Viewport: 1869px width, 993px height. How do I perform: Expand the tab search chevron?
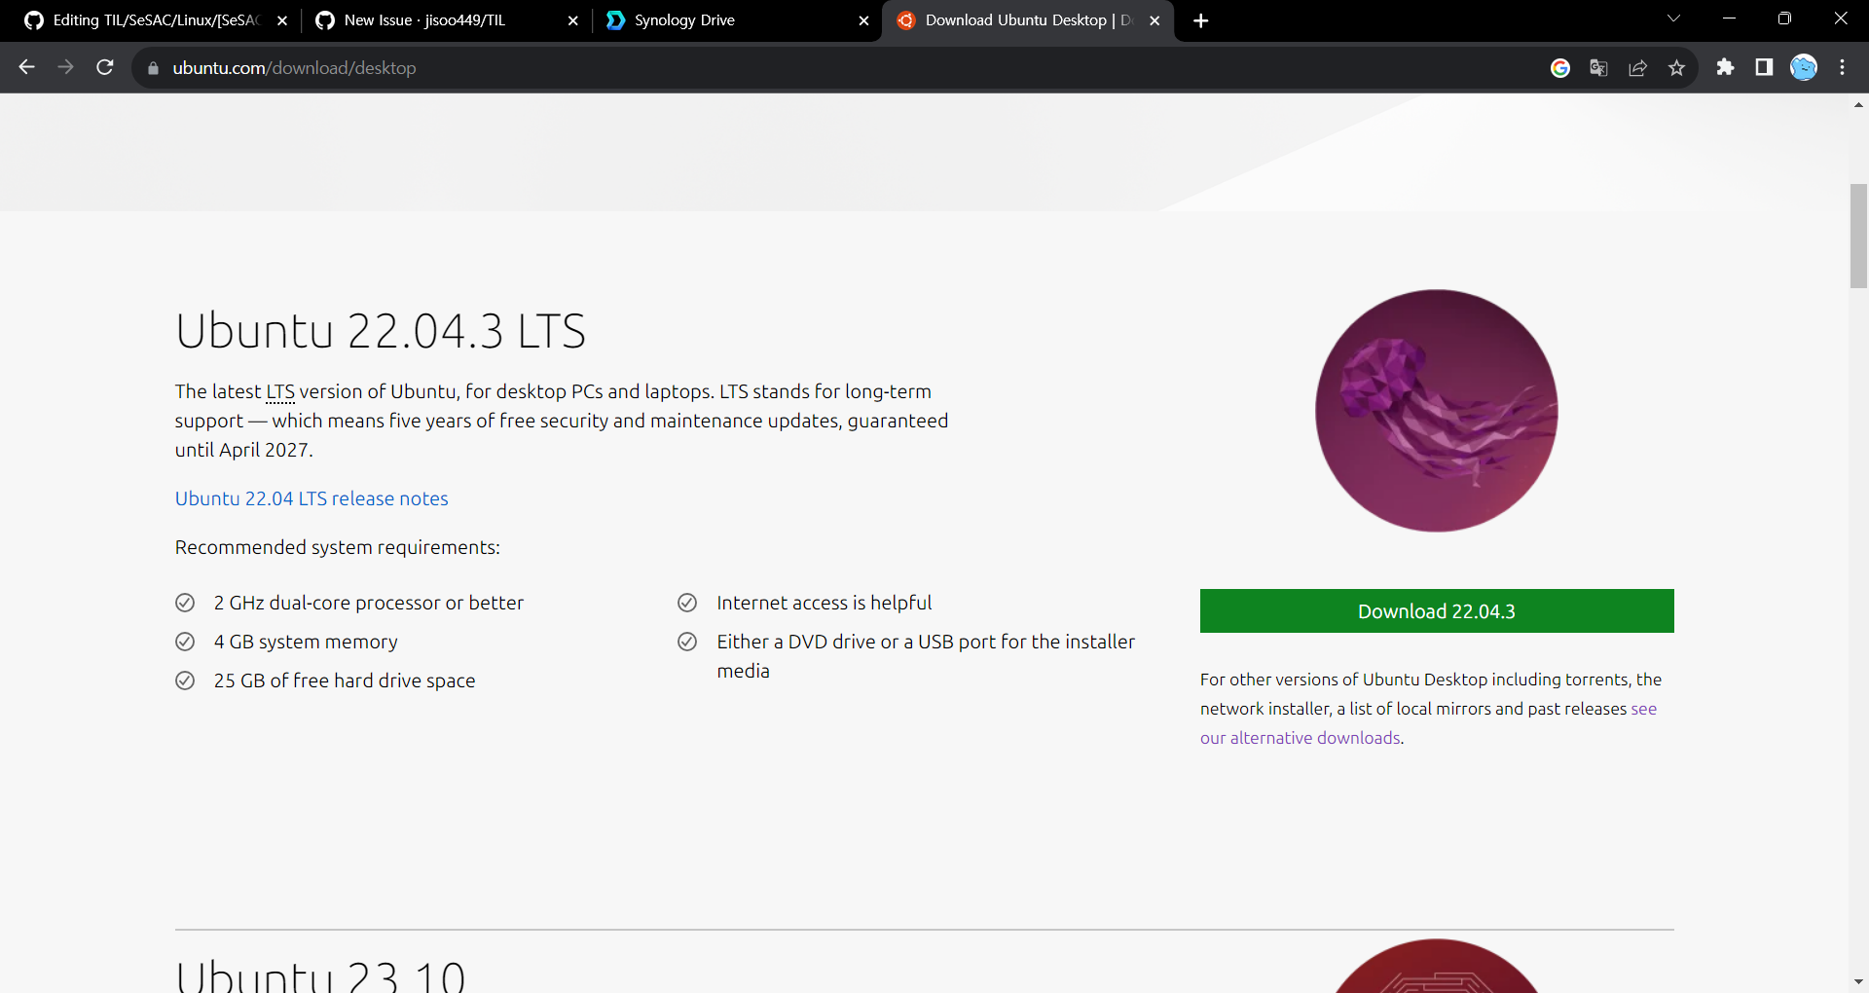[1673, 19]
